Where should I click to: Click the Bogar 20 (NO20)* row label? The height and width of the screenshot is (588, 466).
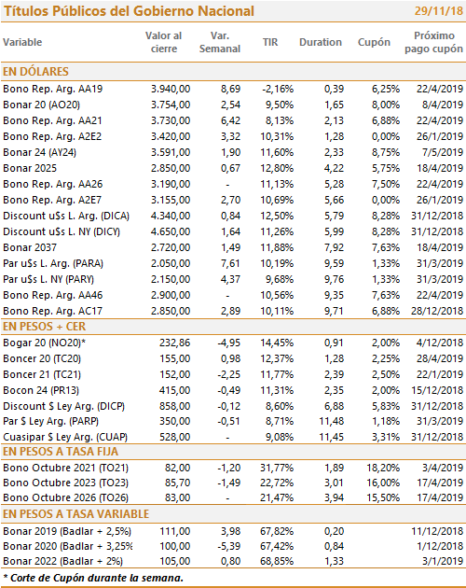45,343
